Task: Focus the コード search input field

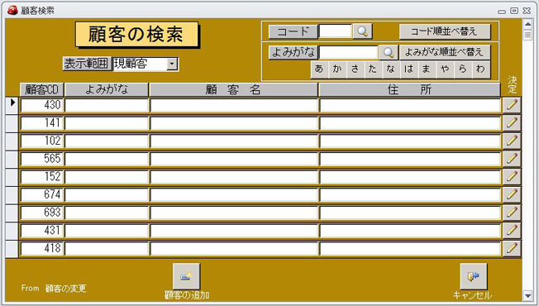Action: (336, 31)
